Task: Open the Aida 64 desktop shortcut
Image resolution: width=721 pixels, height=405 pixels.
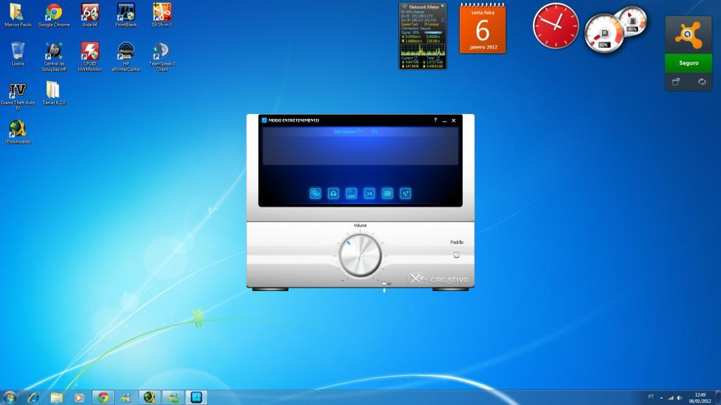Action: (89, 15)
